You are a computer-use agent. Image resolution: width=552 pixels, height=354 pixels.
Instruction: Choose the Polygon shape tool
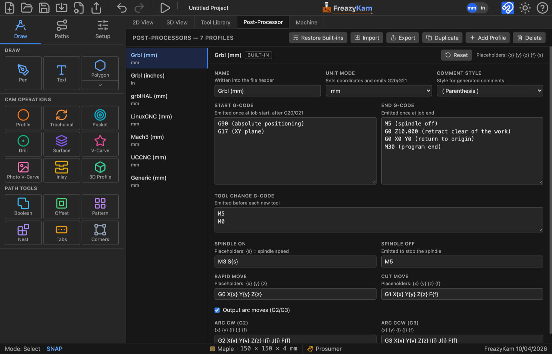pyautogui.click(x=100, y=69)
